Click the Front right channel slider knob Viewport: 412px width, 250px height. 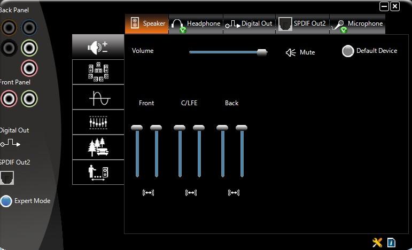click(156, 128)
